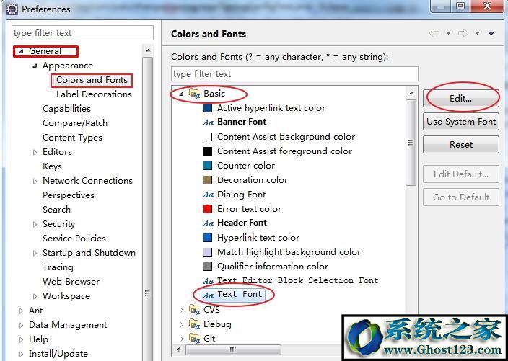
Task: Select Colors and Fonts in the tree
Action: 92,80
